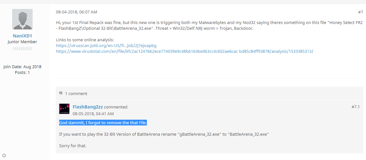Click NaniXD1's default avatar silhouette
The image size is (366, 160).
(x=22, y=19)
